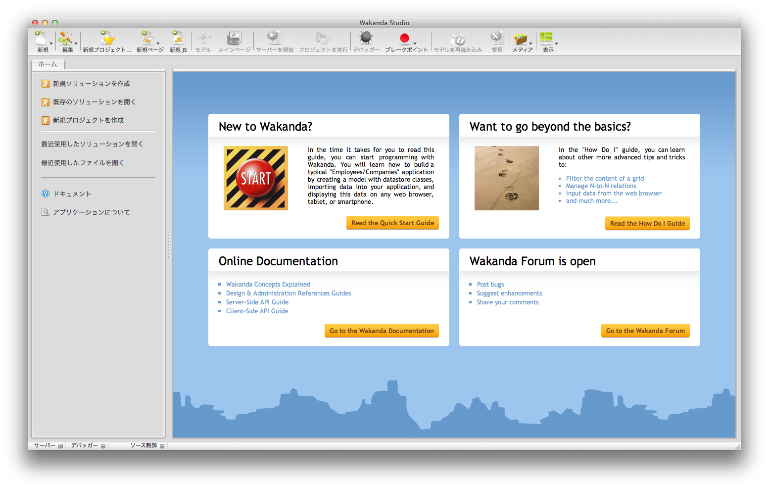Click the 'New to Wakanda?' heading
Image resolution: width=769 pixels, height=489 pixels.
[265, 127]
